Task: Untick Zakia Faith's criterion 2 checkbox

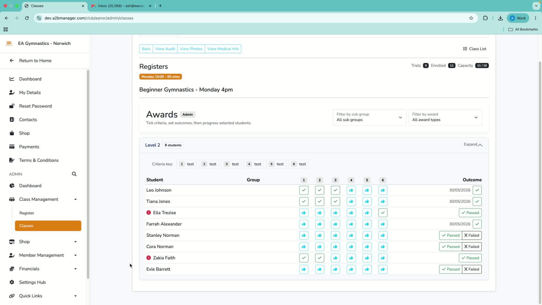Action: coord(320,258)
